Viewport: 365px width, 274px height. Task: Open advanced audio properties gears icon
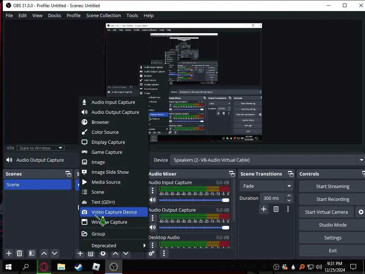point(151,253)
